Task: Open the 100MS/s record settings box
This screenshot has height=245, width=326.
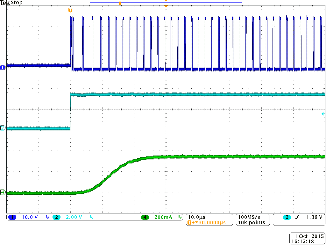Action: coord(252,219)
